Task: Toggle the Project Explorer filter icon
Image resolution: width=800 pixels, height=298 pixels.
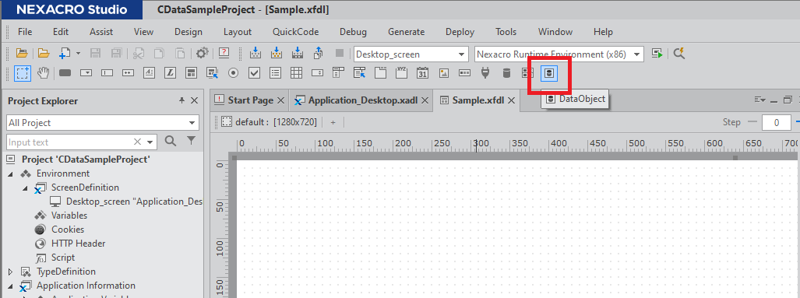Action: coord(191,141)
